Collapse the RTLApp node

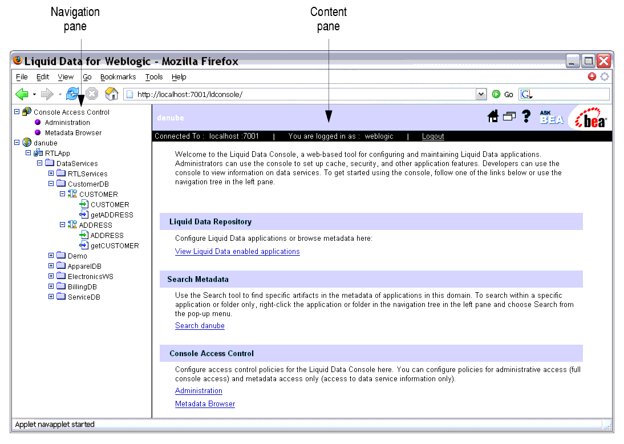[29, 152]
